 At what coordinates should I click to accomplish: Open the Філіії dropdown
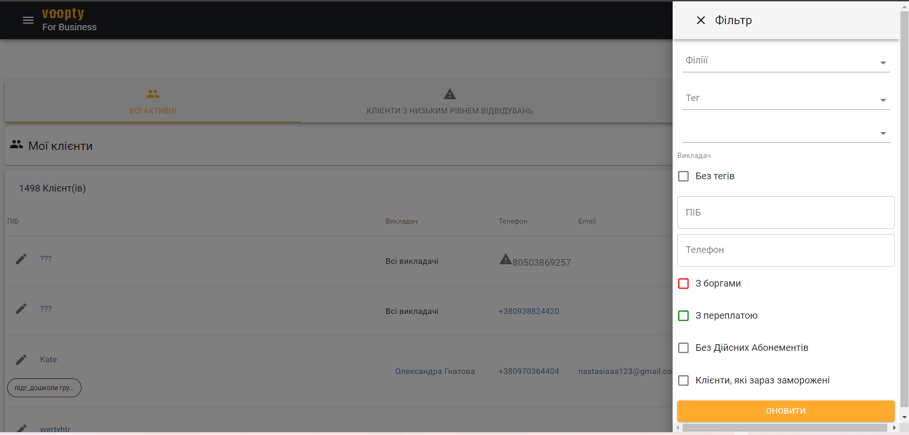(882, 62)
